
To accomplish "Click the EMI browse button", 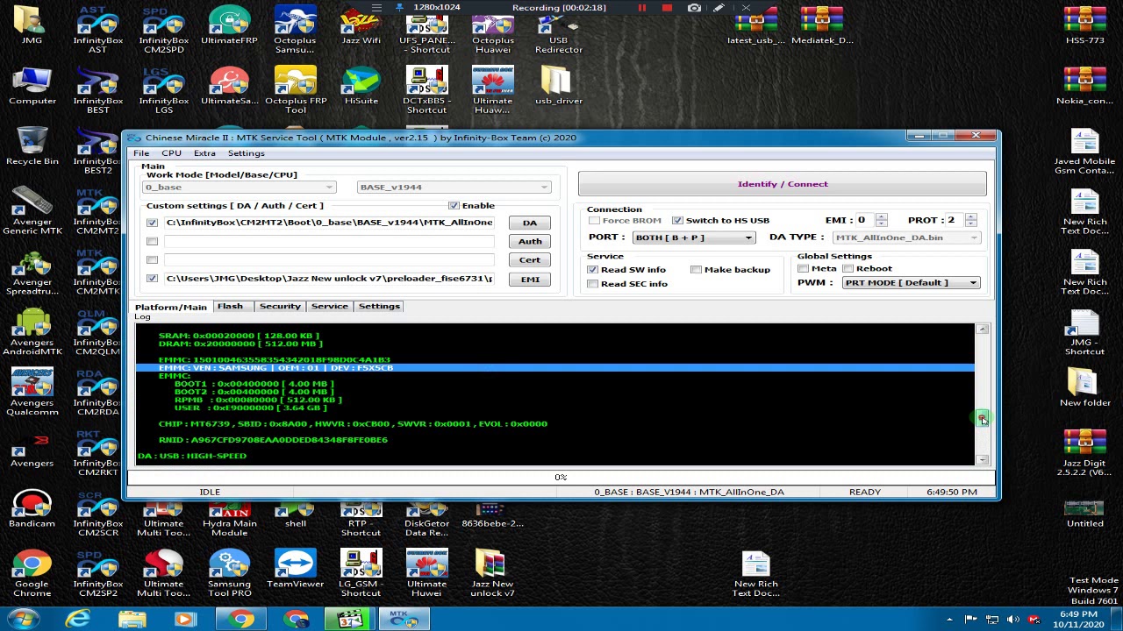I will tap(530, 279).
